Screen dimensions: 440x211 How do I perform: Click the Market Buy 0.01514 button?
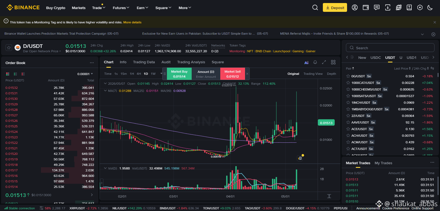[179, 74]
